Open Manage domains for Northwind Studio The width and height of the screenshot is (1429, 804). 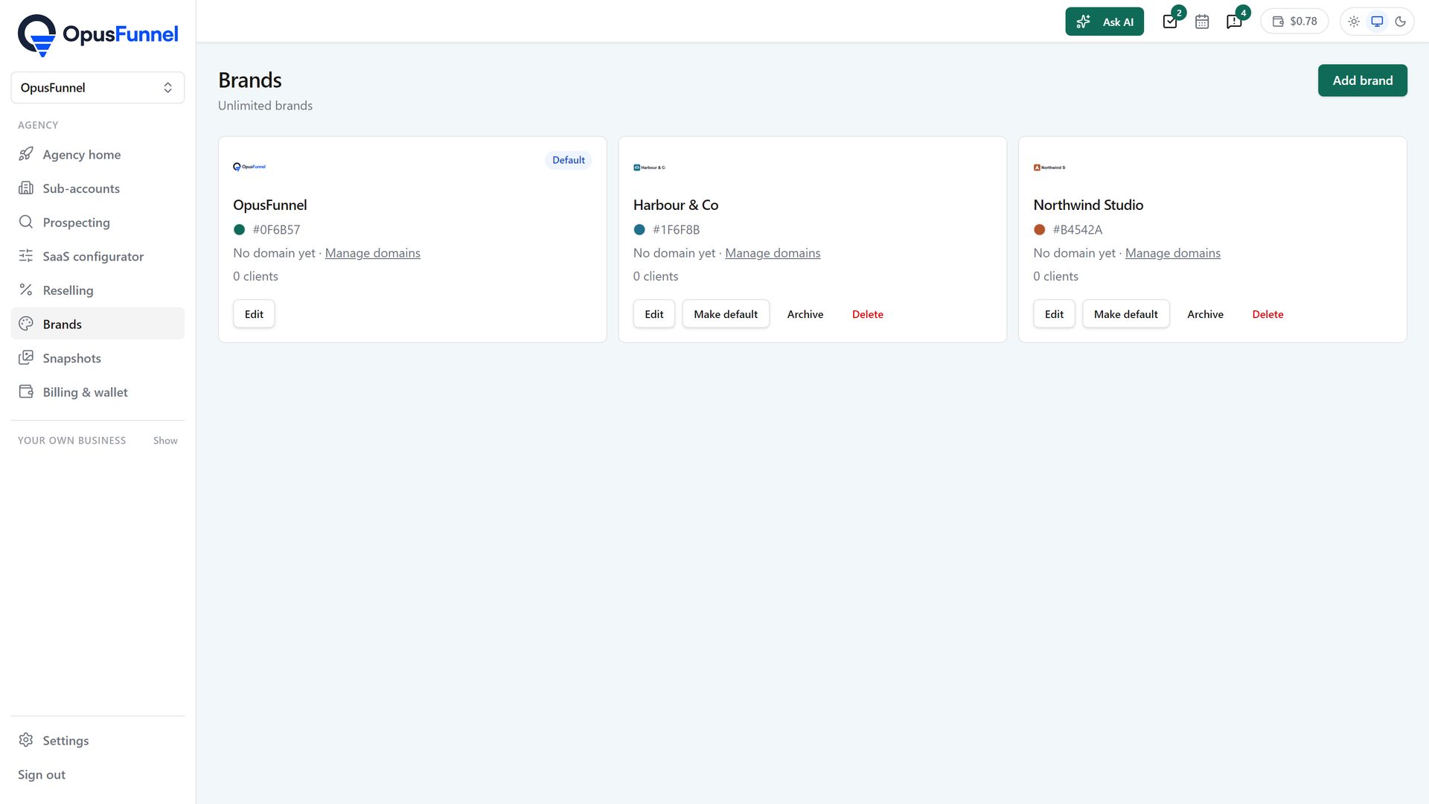pos(1172,253)
